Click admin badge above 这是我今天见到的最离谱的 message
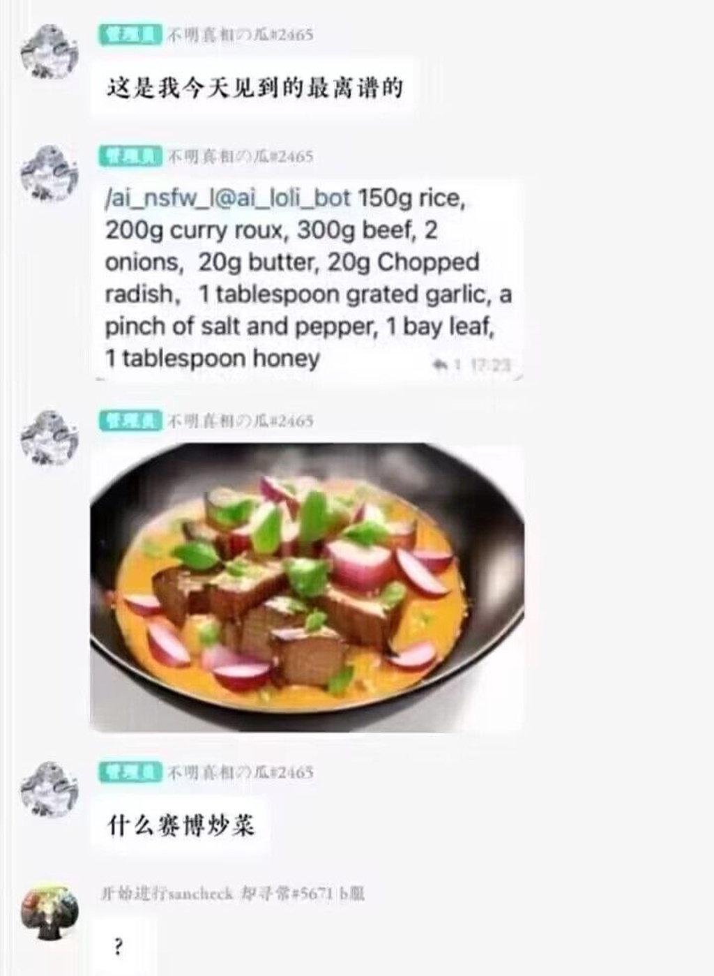Viewport: 714px width, 976px height. 130,34
